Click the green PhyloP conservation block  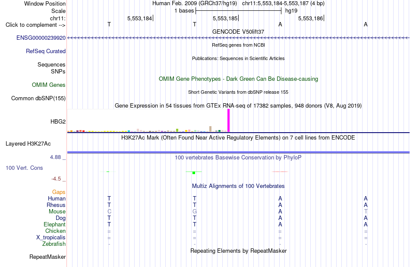(194, 173)
